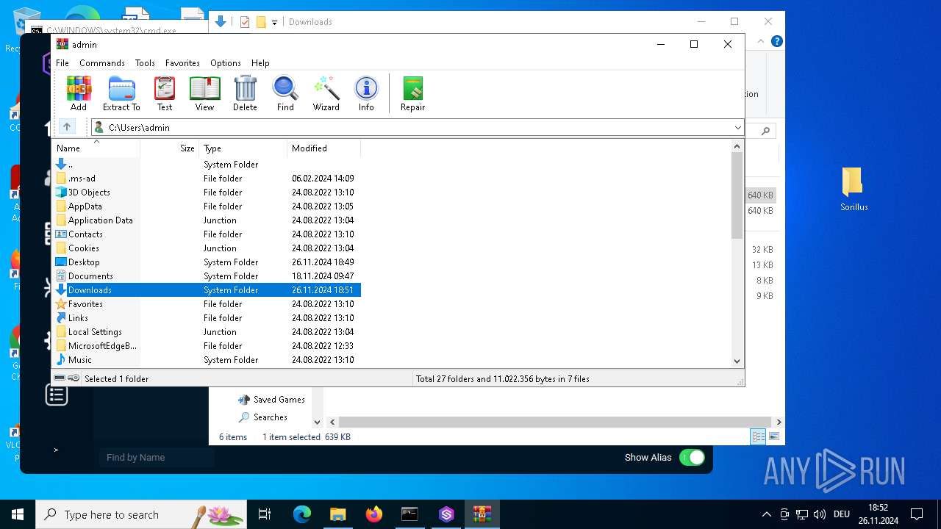941x529 pixels.
Task: Switch Explorer to large icons view
Action: 773,436
